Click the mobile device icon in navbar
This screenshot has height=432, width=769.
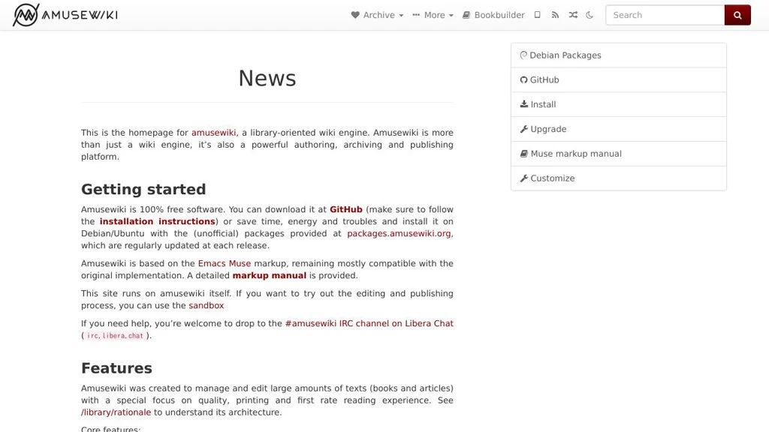click(x=538, y=15)
